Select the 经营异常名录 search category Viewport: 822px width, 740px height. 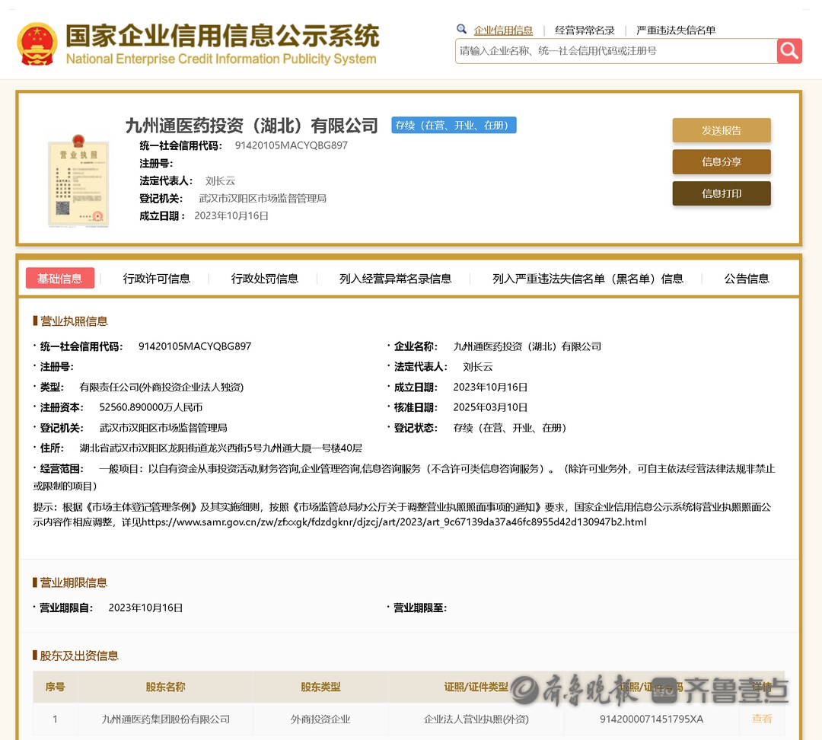coord(585,30)
